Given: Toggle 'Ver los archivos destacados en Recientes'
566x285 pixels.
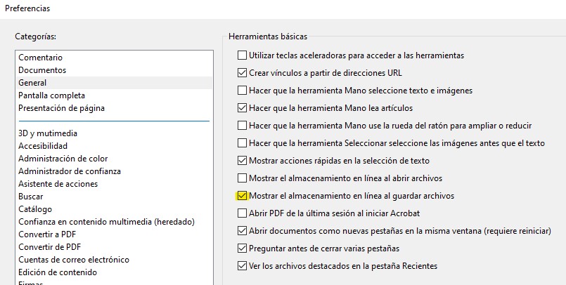Looking at the screenshot, I should click(243, 265).
